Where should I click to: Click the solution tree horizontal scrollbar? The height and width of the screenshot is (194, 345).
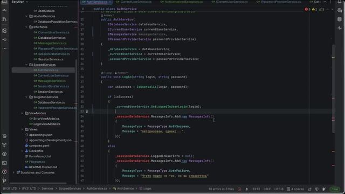pyautogui.click(x=38, y=183)
